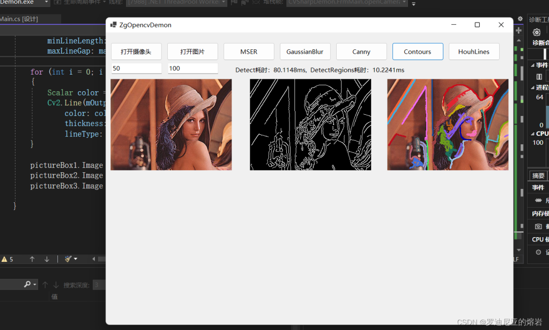This screenshot has width=549, height=330.
Task: Collapse the 进程 memory graph section
Action: tap(532, 87)
